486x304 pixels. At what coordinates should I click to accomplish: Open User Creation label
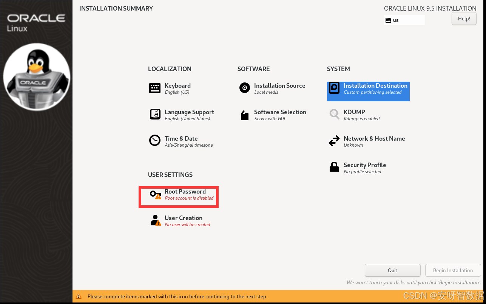point(184,218)
